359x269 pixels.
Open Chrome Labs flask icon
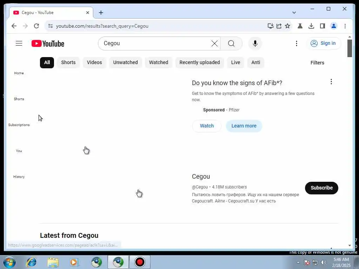300,26
